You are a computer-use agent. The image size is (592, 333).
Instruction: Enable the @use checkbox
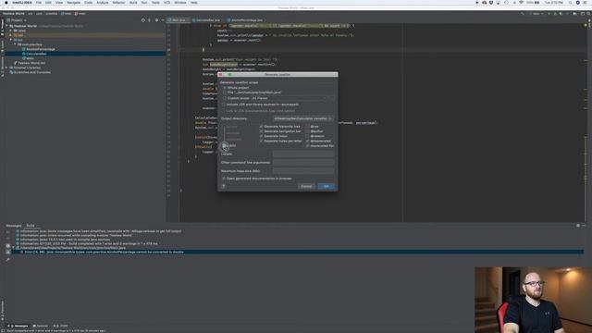308,127
